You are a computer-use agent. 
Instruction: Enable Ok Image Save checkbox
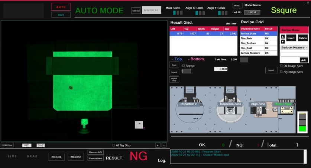[x=281, y=66]
